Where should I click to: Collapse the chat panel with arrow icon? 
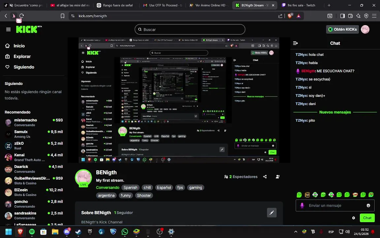[x=296, y=43]
